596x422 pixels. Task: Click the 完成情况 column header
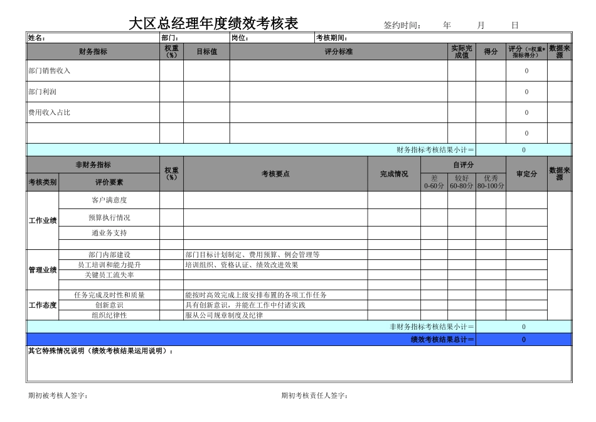tap(394, 174)
